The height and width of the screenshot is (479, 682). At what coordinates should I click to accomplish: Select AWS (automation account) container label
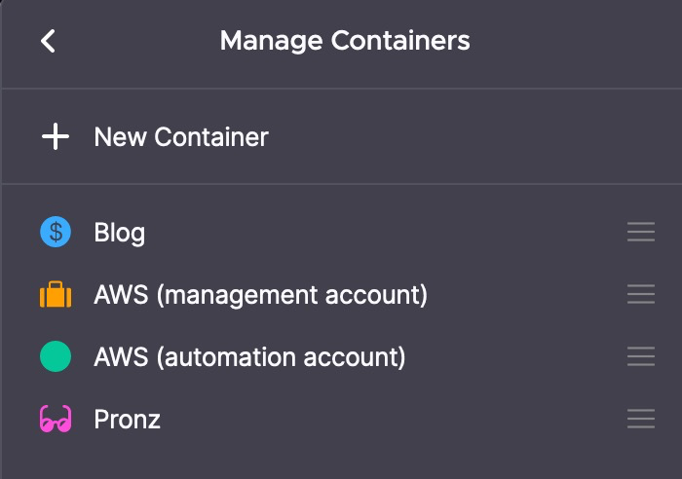249,357
